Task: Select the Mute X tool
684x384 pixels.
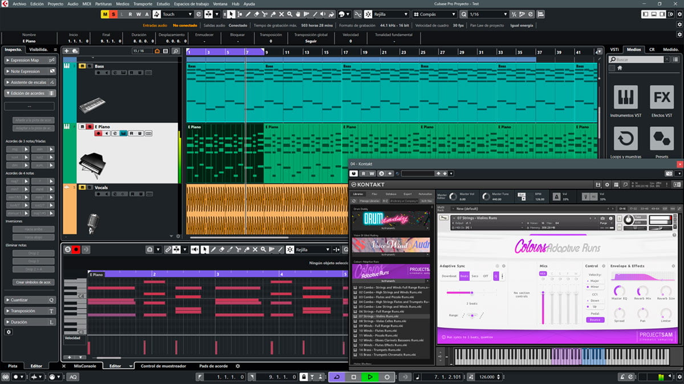Action: click(282, 14)
